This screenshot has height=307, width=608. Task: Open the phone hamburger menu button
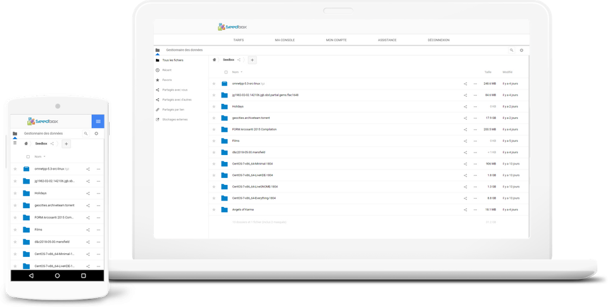[x=98, y=122]
